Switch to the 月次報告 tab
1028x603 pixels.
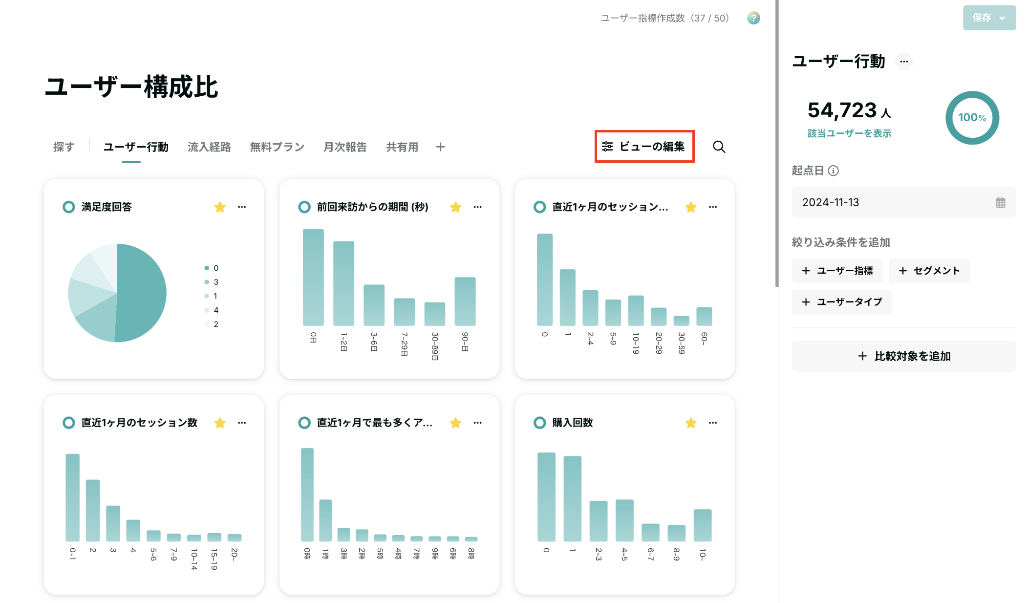[x=345, y=147]
